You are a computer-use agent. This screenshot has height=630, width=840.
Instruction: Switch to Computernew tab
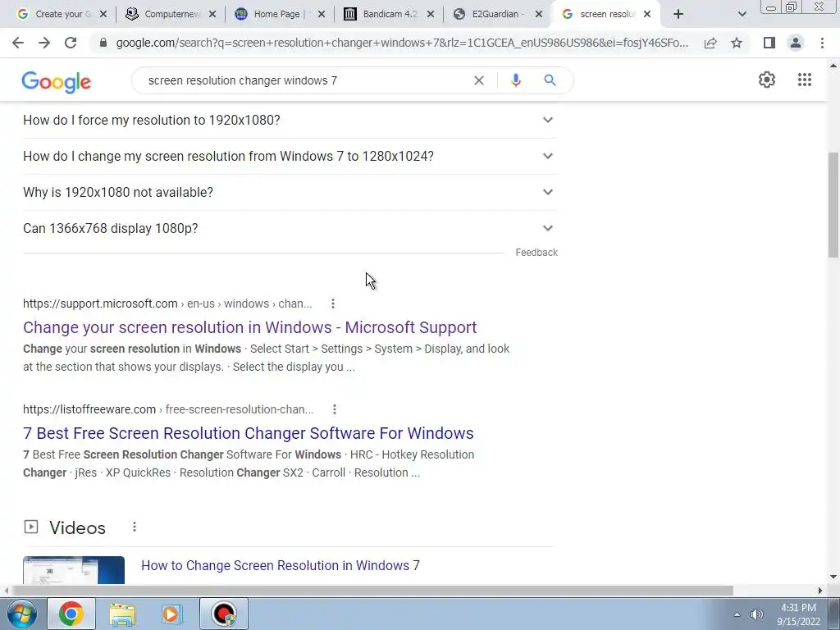tap(163, 15)
